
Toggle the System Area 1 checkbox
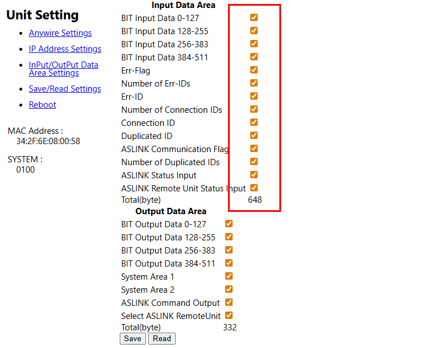(229, 276)
